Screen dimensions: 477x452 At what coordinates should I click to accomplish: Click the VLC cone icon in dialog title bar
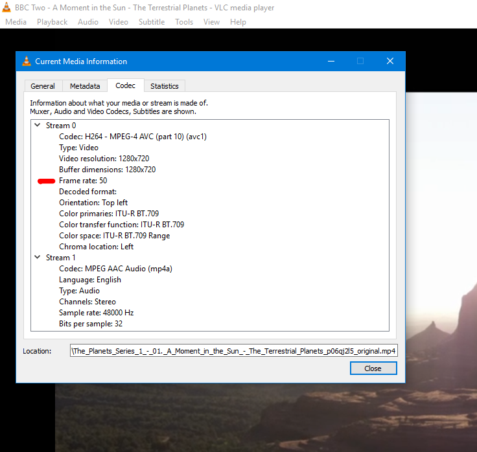tap(27, 62)
